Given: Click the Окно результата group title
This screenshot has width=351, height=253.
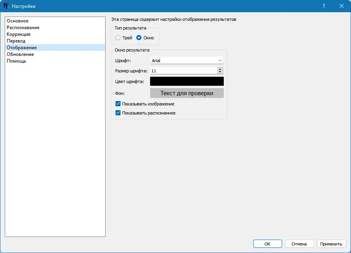Looking at the screenshot, I should (132, 50).
